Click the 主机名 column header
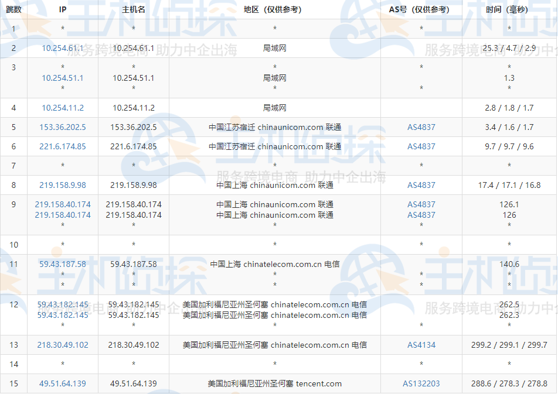Image resolution: width=558 pixels, height=394 pixels. point(133,9)
